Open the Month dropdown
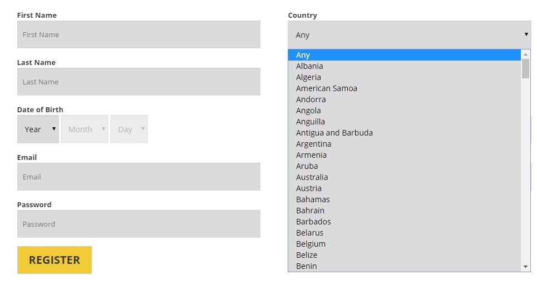537x285 pixels. [x=85, y=129]
